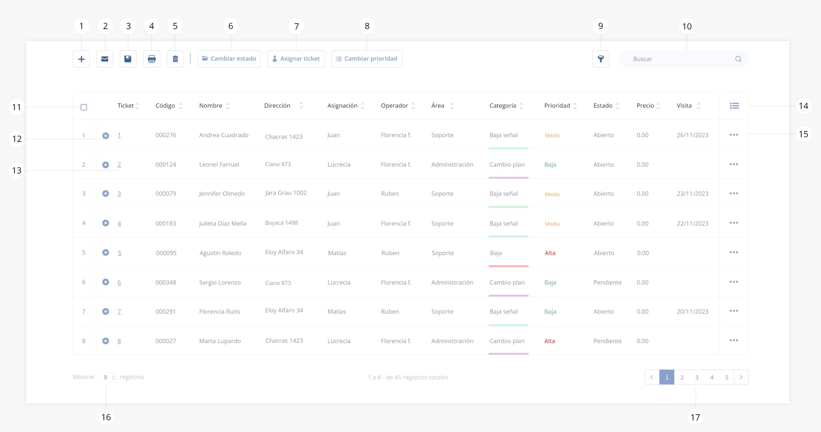Expand row details for Marta Lupardo
Image resolution: width=821 pixels, height=432 pixels.
(106, 341)
